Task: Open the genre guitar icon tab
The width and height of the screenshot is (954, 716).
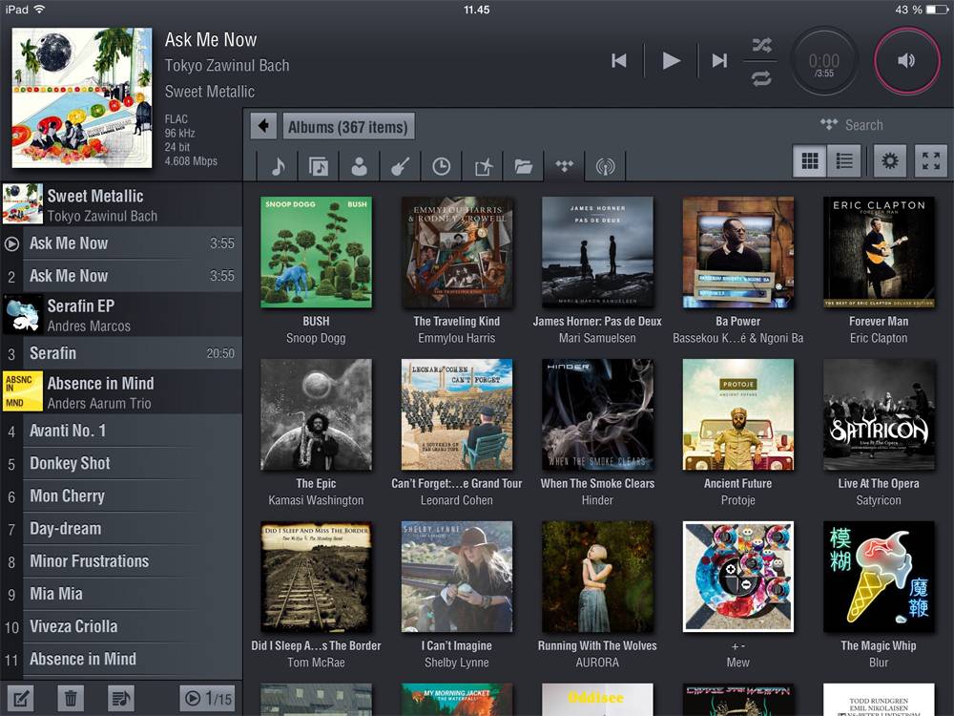Action: coord(401,165)
